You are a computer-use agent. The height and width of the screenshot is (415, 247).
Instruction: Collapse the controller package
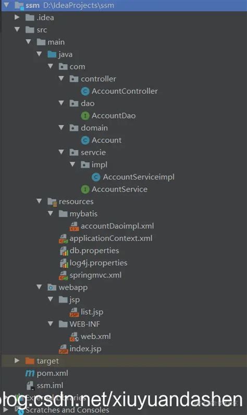(x=61, y=79)
